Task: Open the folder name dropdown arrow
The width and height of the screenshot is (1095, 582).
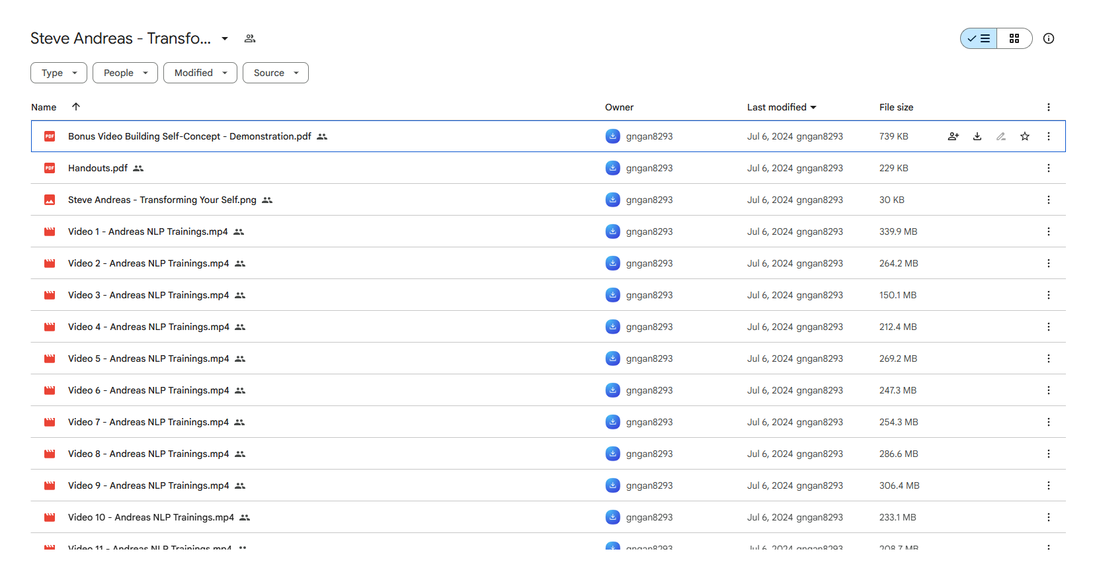Action: coord(225,38)
